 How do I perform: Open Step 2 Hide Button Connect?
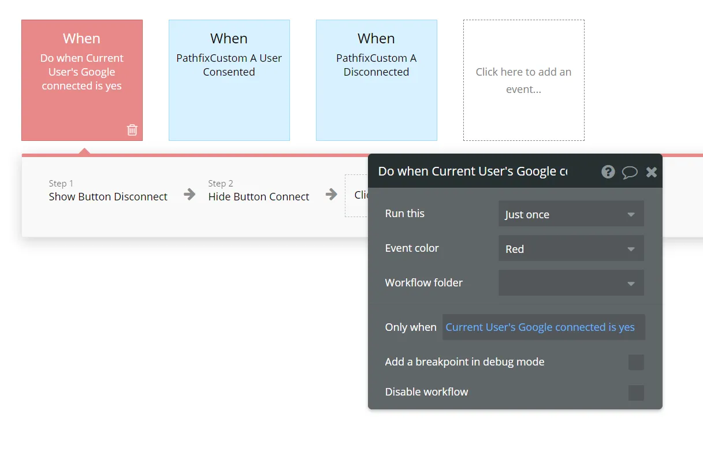[259, 191]
